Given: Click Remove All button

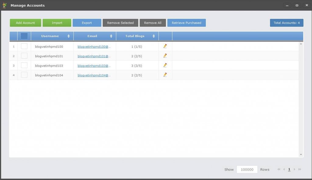Looking at the screenshot, I should coord(153,23).
